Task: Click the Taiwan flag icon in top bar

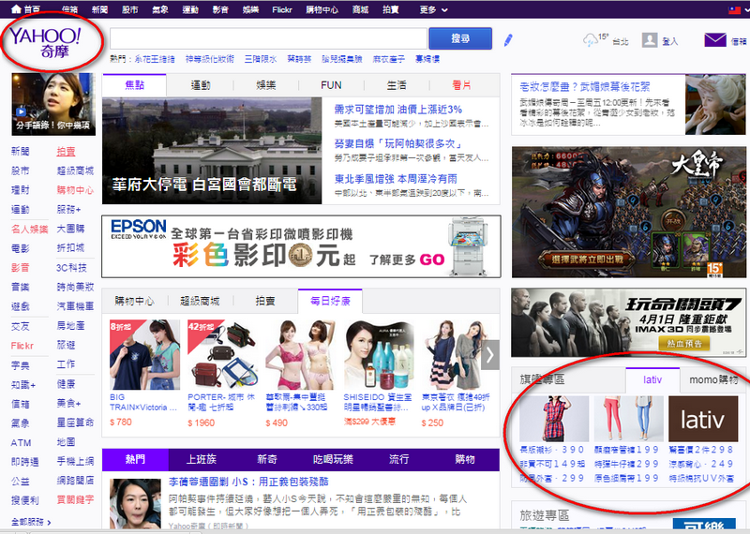Action: tap(735, 9)
